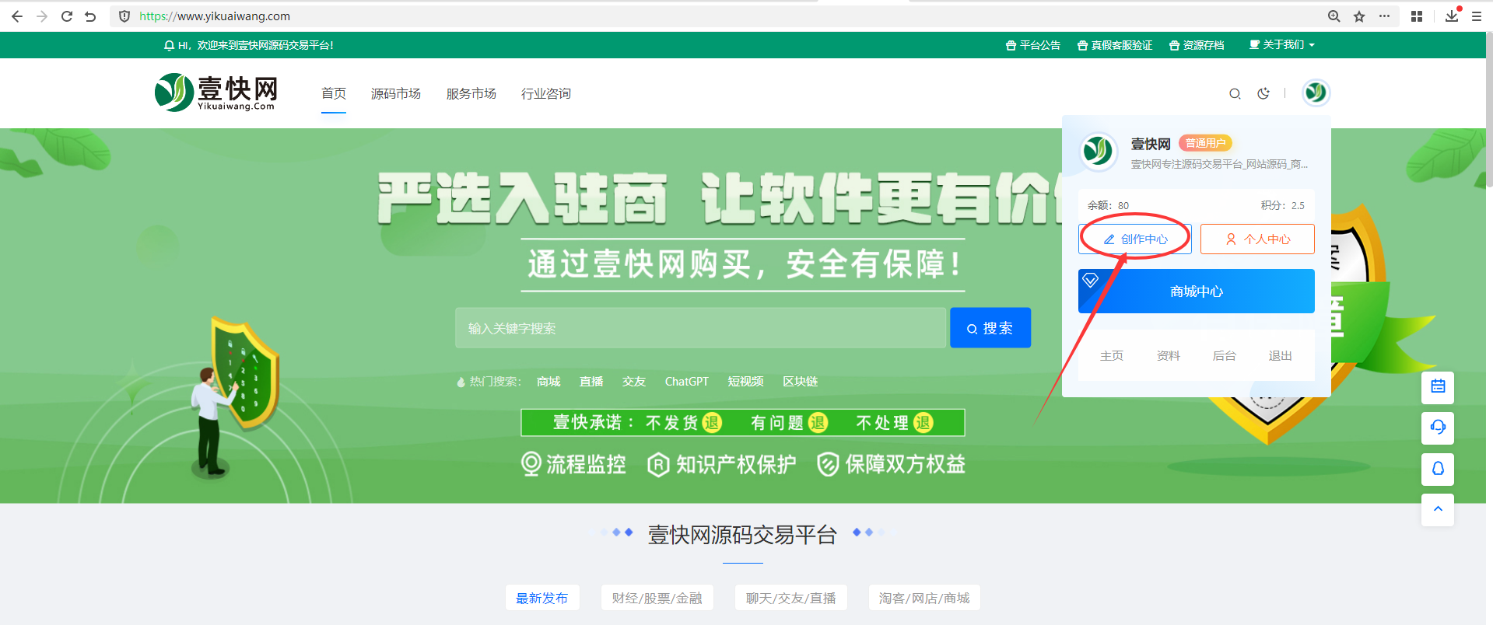Select the 财经/股票/金融 category tab
The width and height of the screenshot is (1493, 625).
[x=657, y=598]
